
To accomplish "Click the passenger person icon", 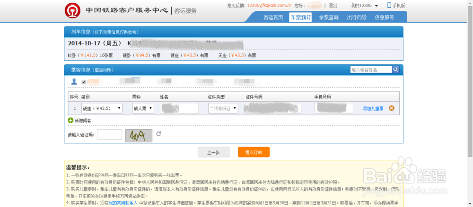I will 74,82.
